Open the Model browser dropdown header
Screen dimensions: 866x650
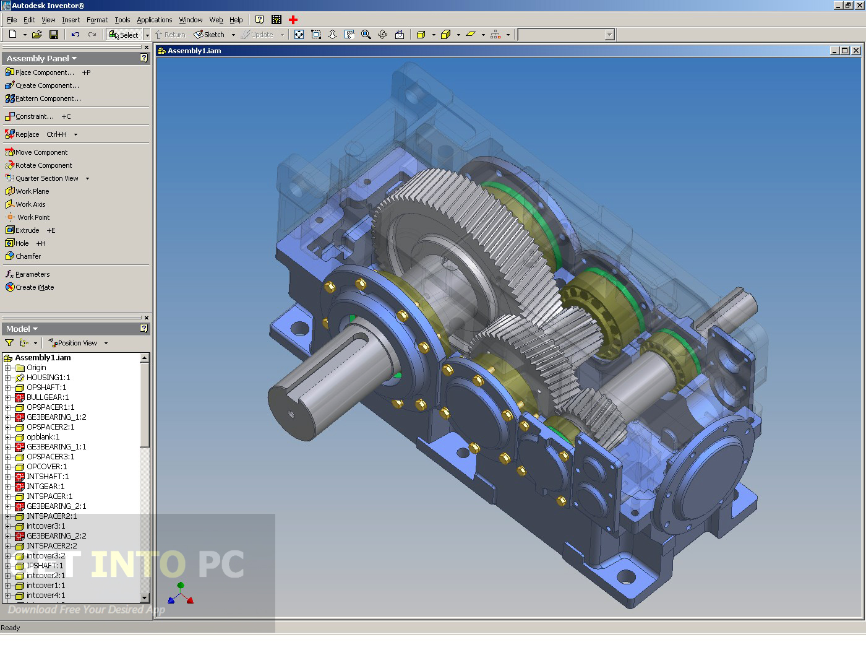pos(22,329)
